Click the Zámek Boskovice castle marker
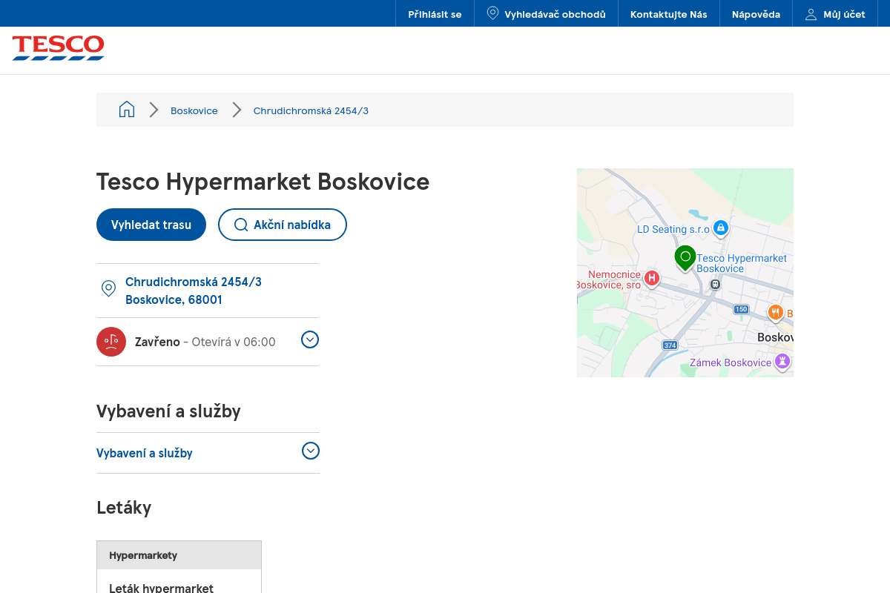Viewport: 890px width, 593px height. (782, 361)
